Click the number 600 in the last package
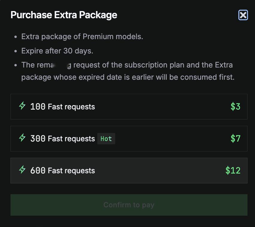255x227 pixels. click(x=38, y=171)
